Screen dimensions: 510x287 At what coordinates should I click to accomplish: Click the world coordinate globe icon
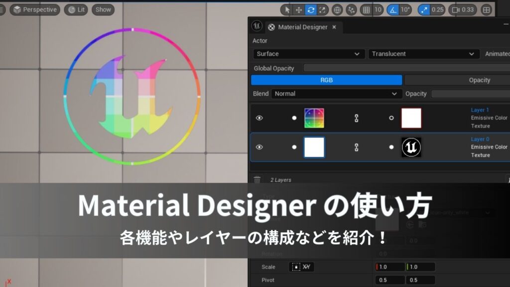pyautogui.click(x=338, y=9)
